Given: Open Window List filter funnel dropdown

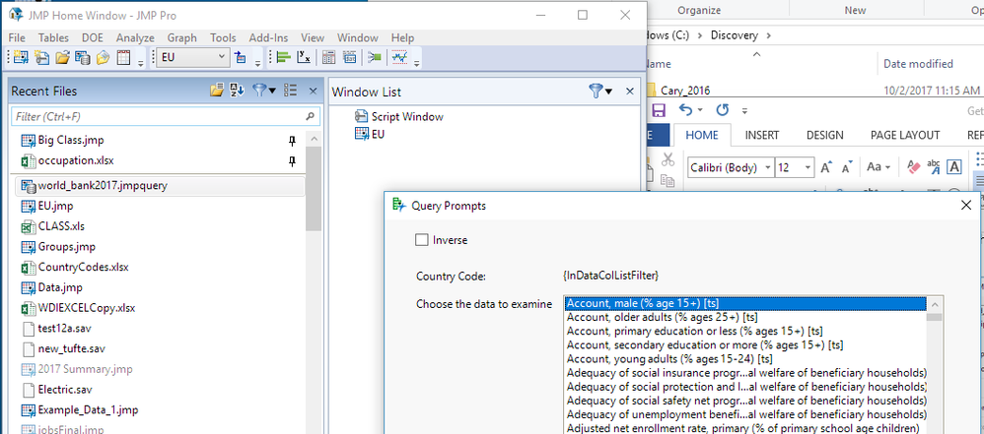Looking at the screenshot, I should pos(600,92).
